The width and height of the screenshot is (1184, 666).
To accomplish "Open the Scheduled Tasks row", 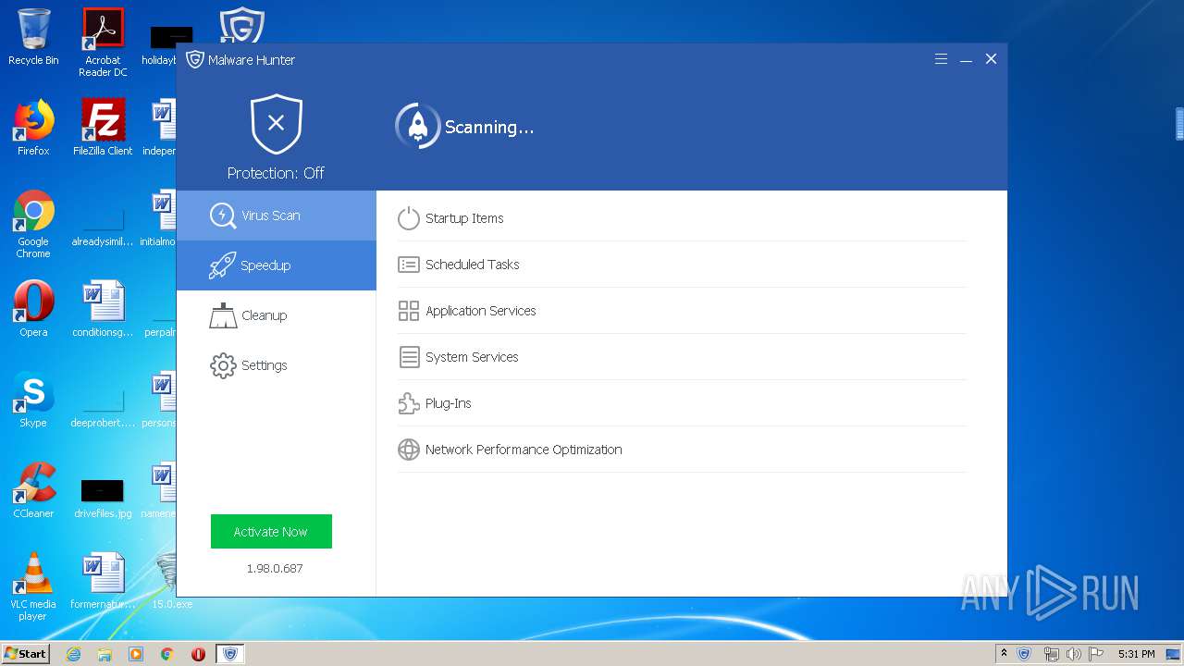I will click(x=682, y=265).
